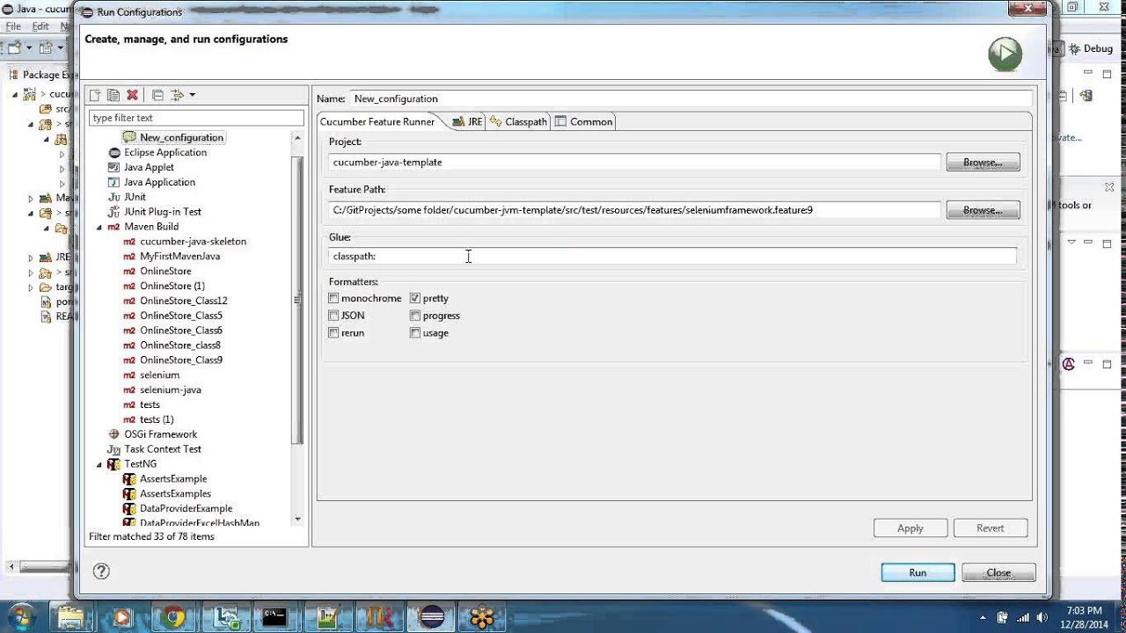This screenshot has width=1126, height=633.
Task: Select JUnit Plug-in Test configuration type
Action: click(163, 212)
